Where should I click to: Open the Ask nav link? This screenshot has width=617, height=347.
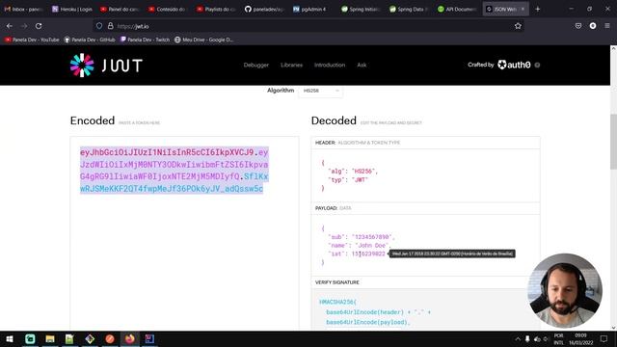[362, 65]
